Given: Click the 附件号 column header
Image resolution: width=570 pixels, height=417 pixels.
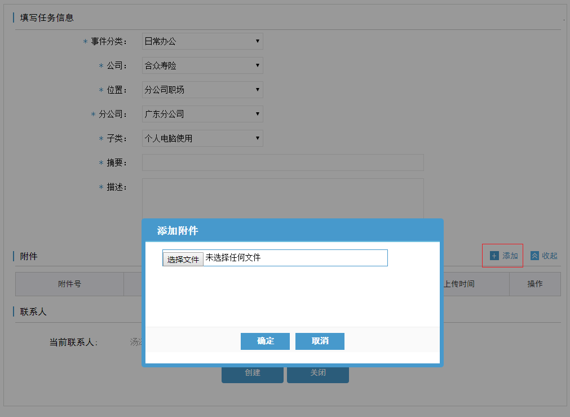Looking at the screenshot, I should [69, 284].
